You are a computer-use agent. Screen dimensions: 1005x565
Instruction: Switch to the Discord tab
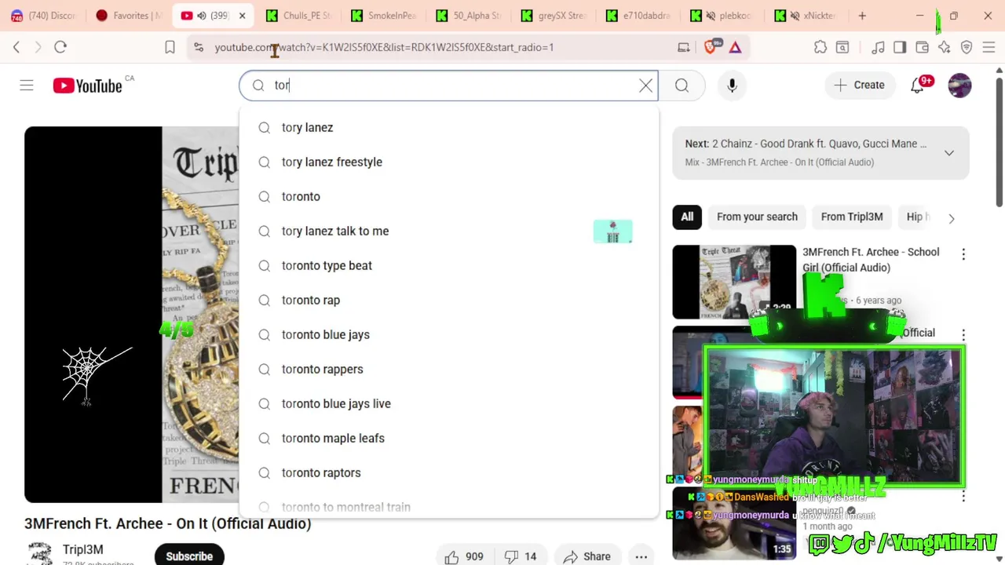pos(44,16)
